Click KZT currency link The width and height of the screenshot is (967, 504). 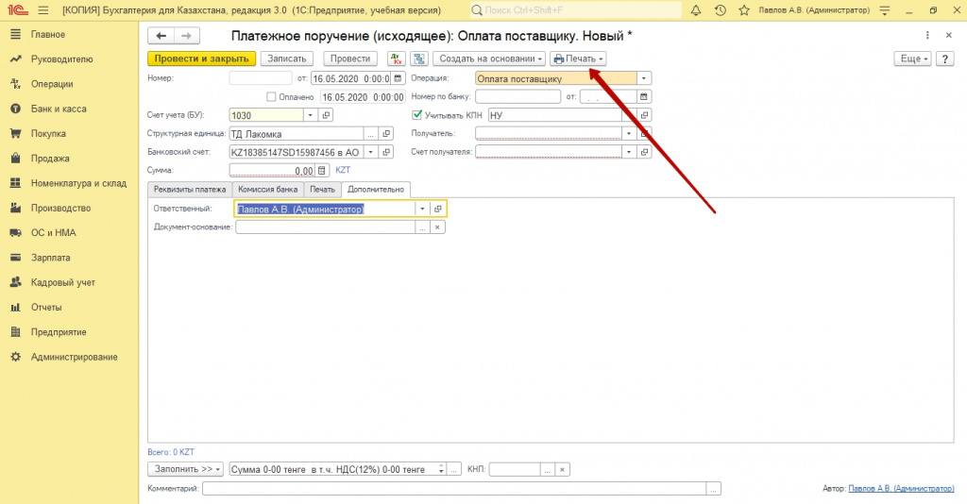[342, 170]
